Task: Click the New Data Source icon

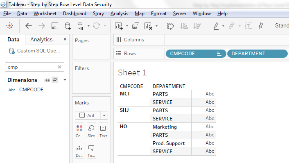Action: point(68,26)
